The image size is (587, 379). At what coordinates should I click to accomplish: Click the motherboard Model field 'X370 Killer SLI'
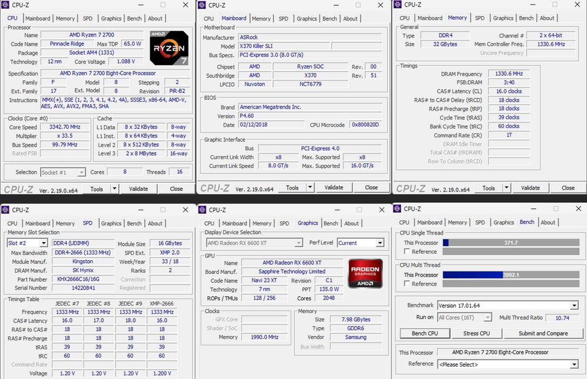point(285,46)
